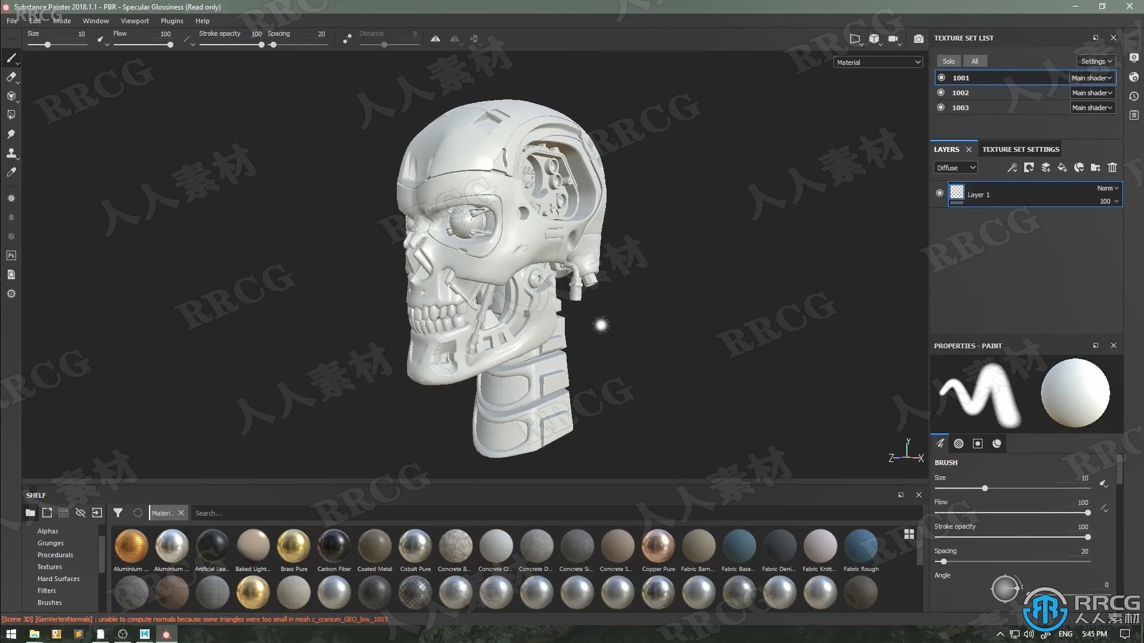
Task: Expand the viewport layout dropdown icon
Action: tap(855, 39)
